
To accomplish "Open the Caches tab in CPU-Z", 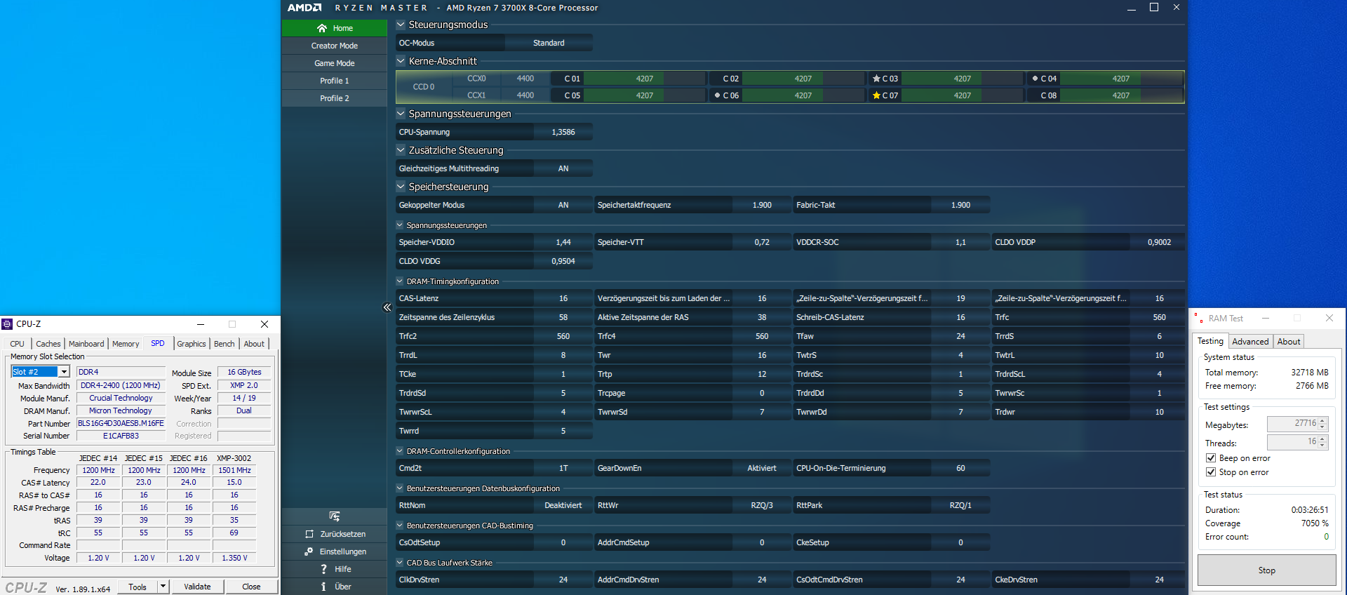I will click(x=48, y=344).
